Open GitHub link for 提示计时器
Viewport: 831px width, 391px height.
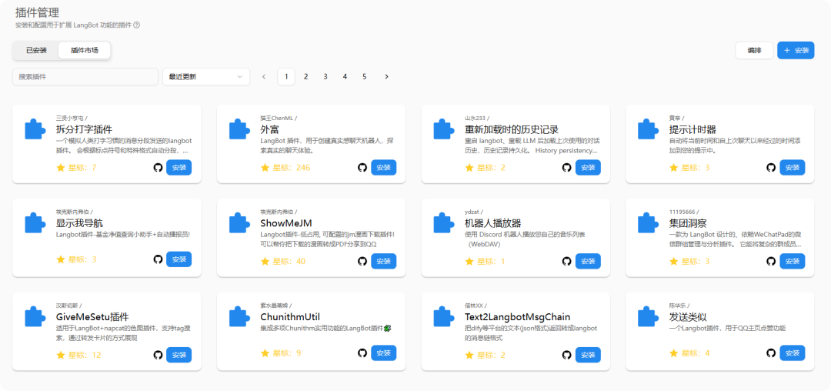[x=771, y=168]
